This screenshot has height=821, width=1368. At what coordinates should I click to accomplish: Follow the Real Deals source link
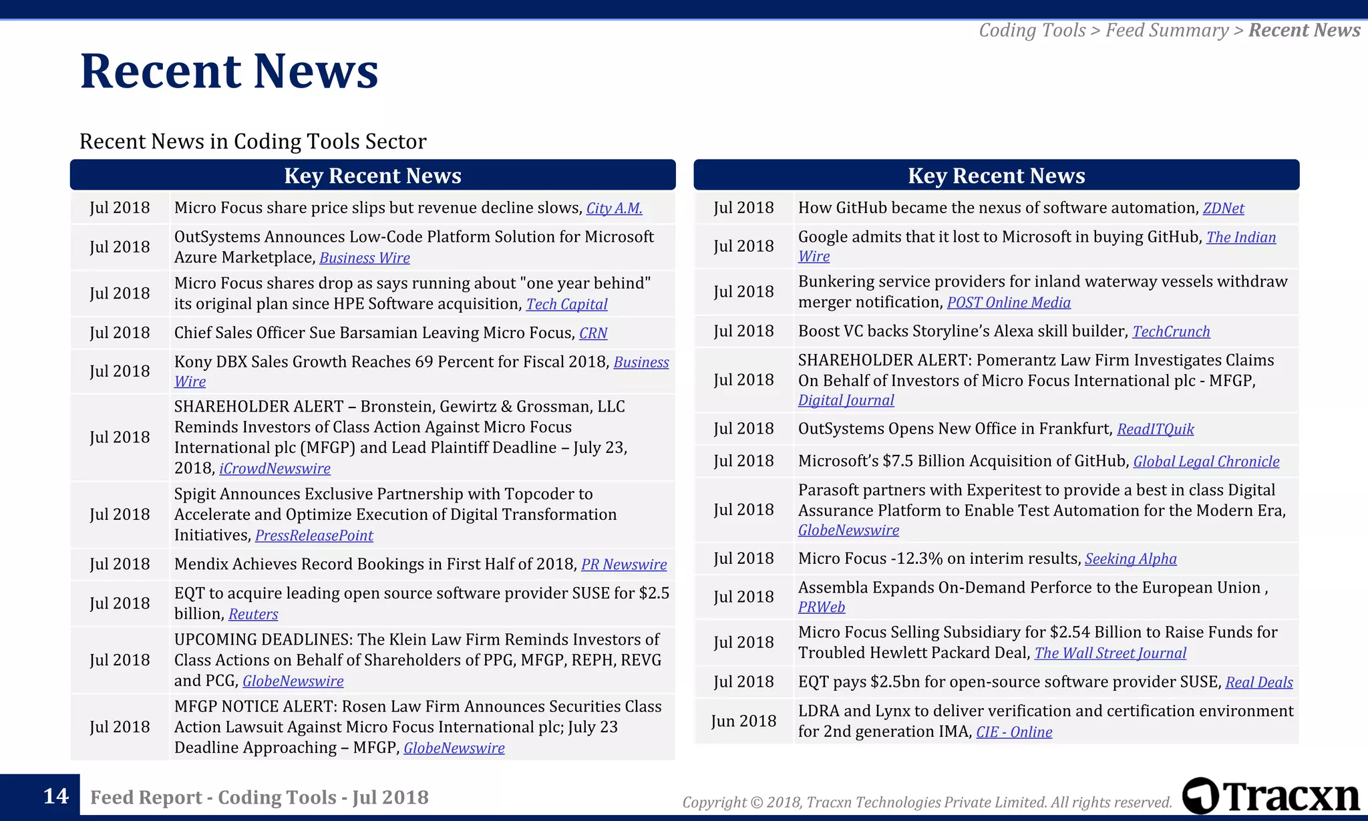1259,683
